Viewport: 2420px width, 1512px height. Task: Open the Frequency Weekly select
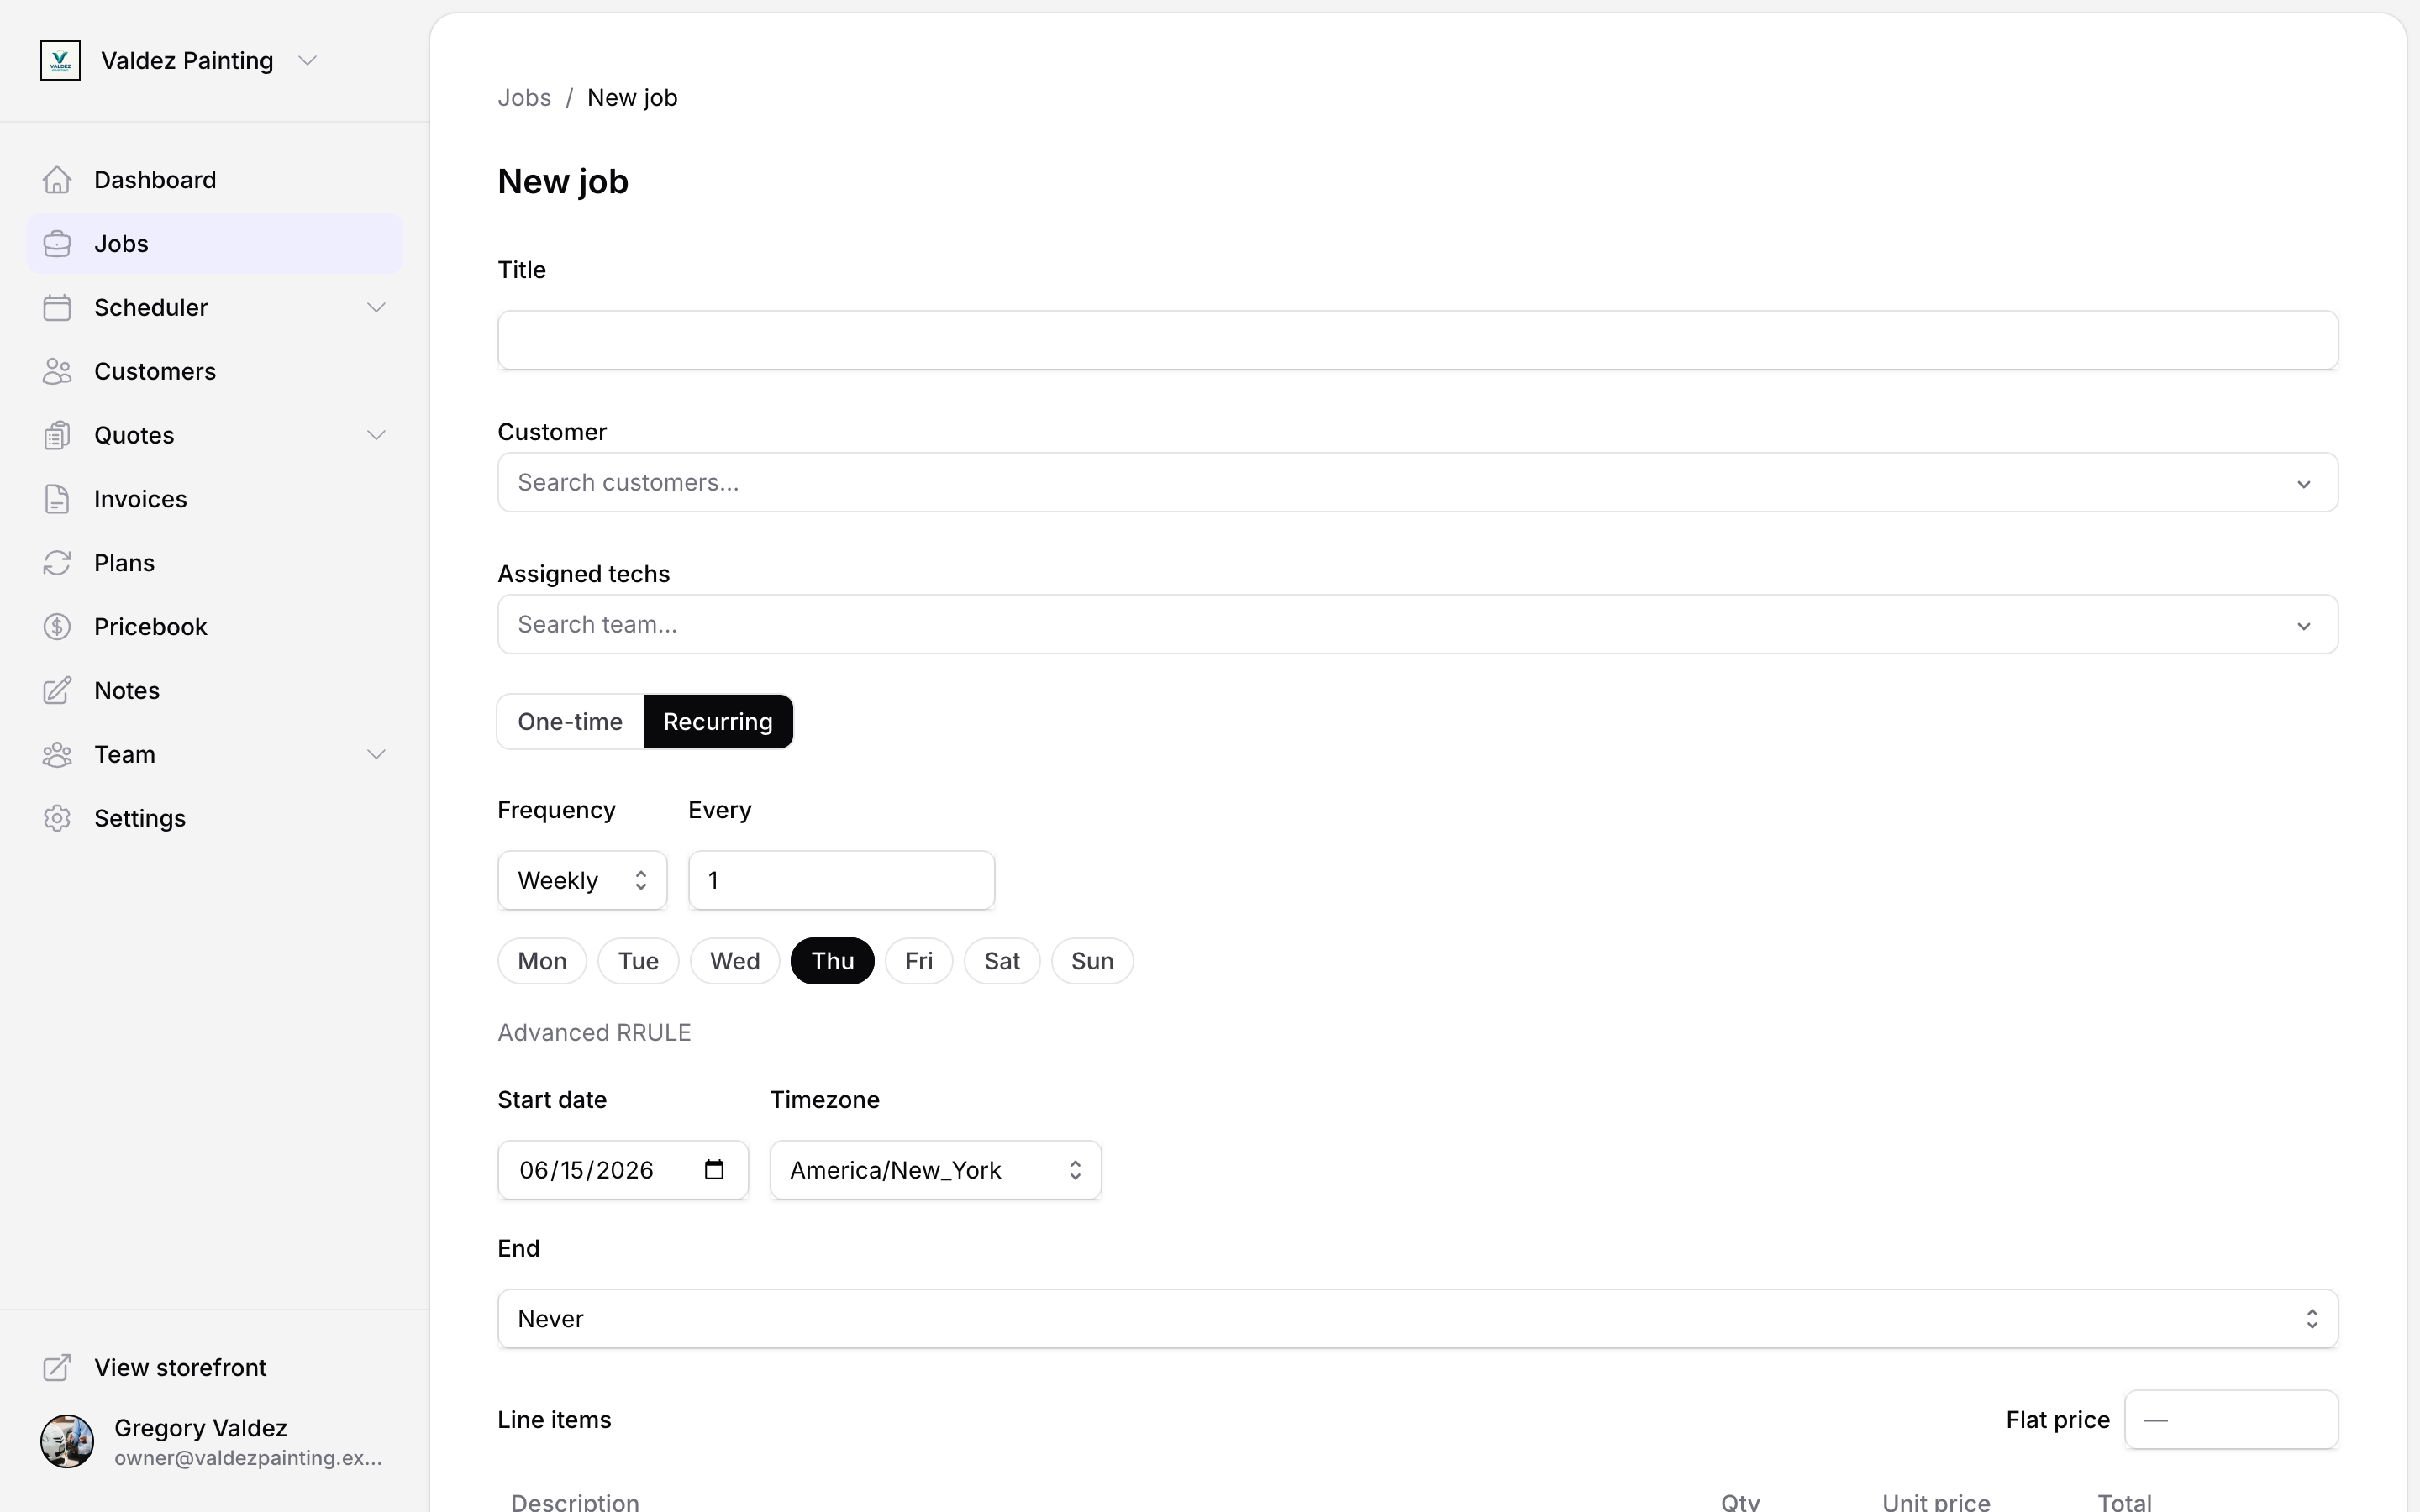coord(582,881)
